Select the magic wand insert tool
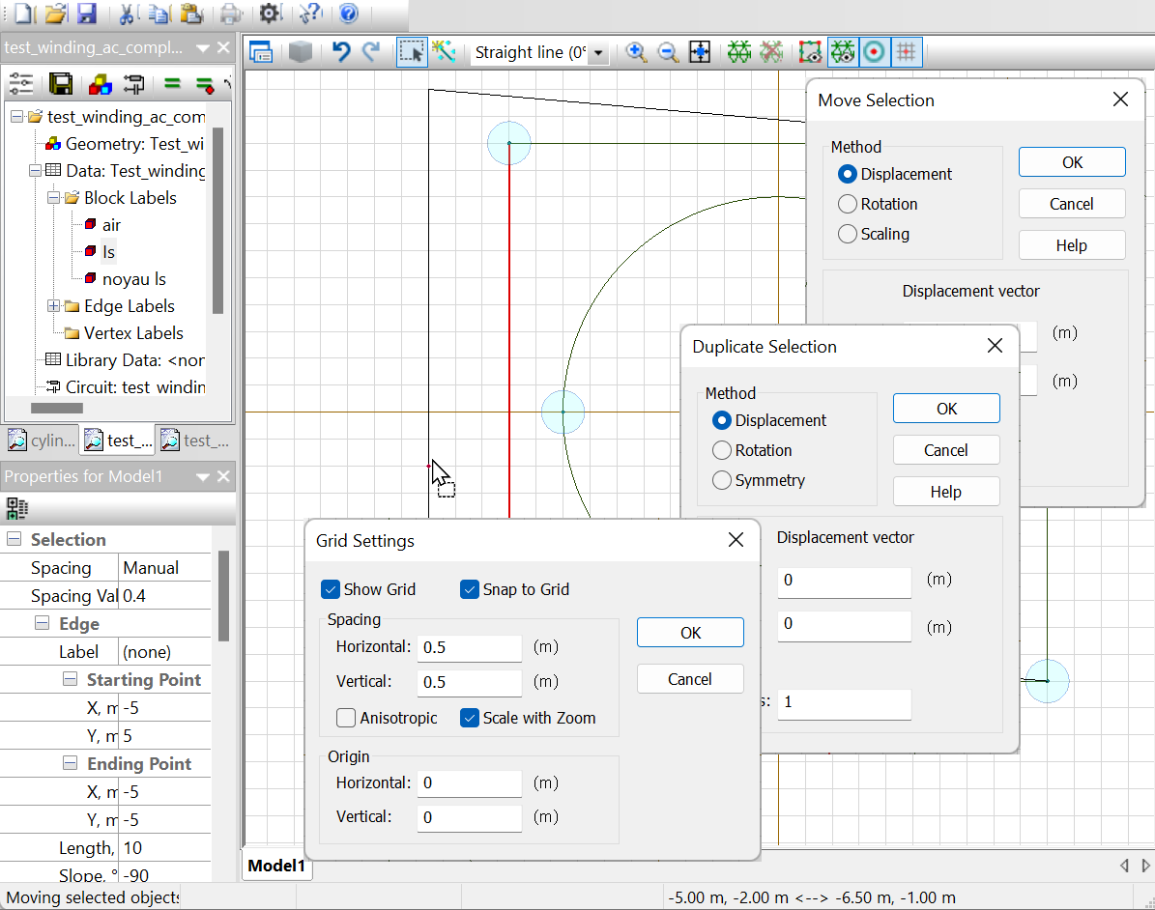 click(x=444, y=52)
